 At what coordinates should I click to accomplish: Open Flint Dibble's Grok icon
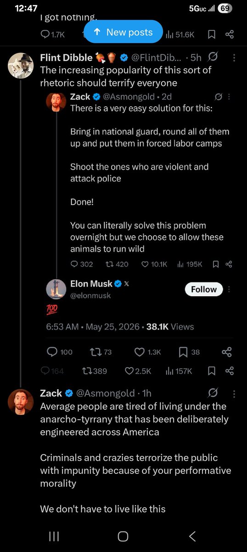pos(213,57)
